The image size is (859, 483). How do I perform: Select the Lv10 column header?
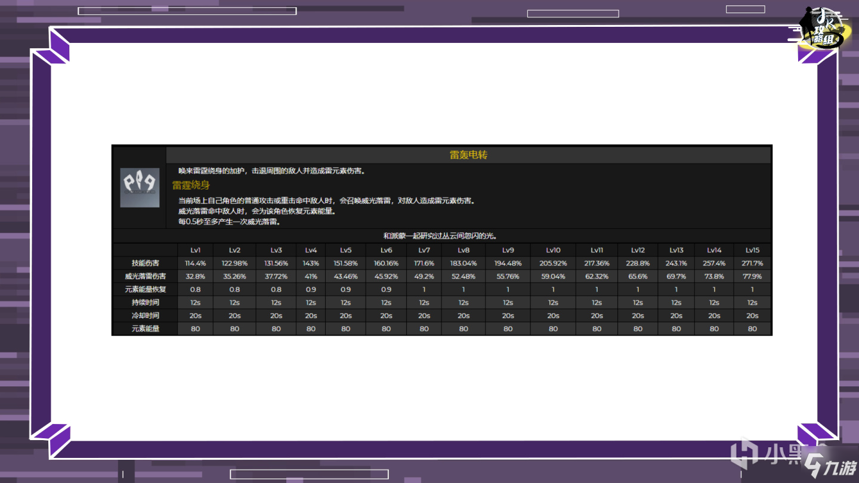click(553, 250)
